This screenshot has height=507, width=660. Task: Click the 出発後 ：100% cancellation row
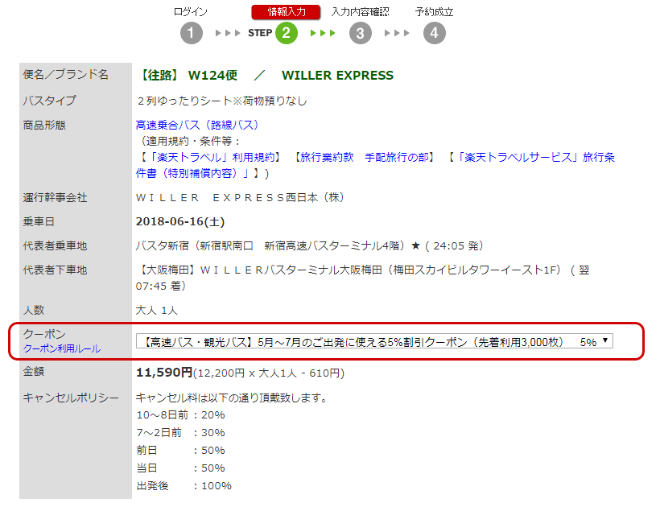click(x=184, y=486)
